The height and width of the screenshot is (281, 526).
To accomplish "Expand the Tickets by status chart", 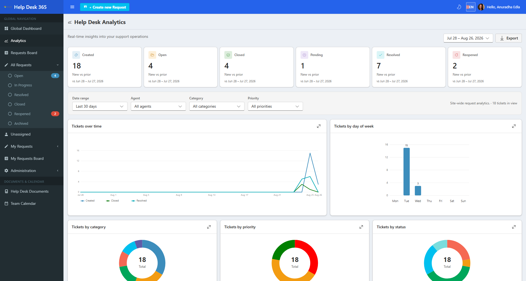I will pos(514,227).
